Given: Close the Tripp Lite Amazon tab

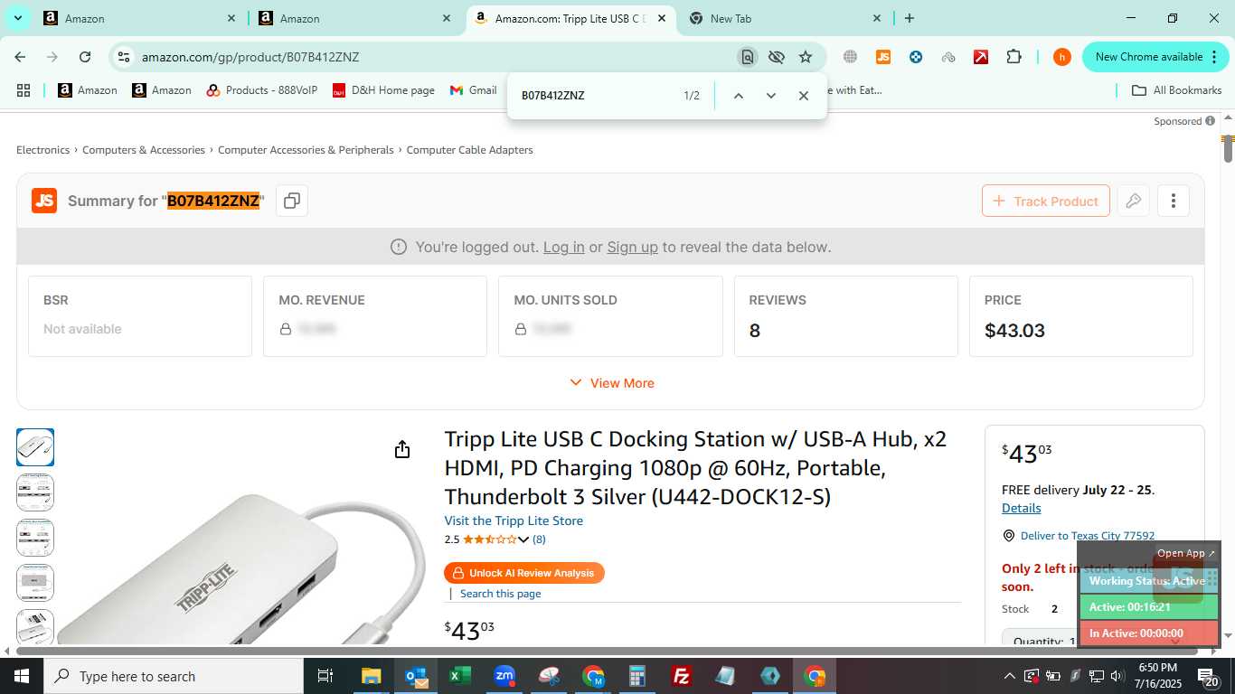Looking at the screenshot, I should point(662,18).
